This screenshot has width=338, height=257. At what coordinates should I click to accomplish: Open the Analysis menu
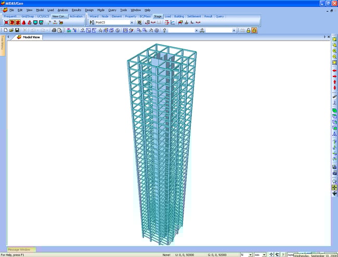tap(63, 10)
